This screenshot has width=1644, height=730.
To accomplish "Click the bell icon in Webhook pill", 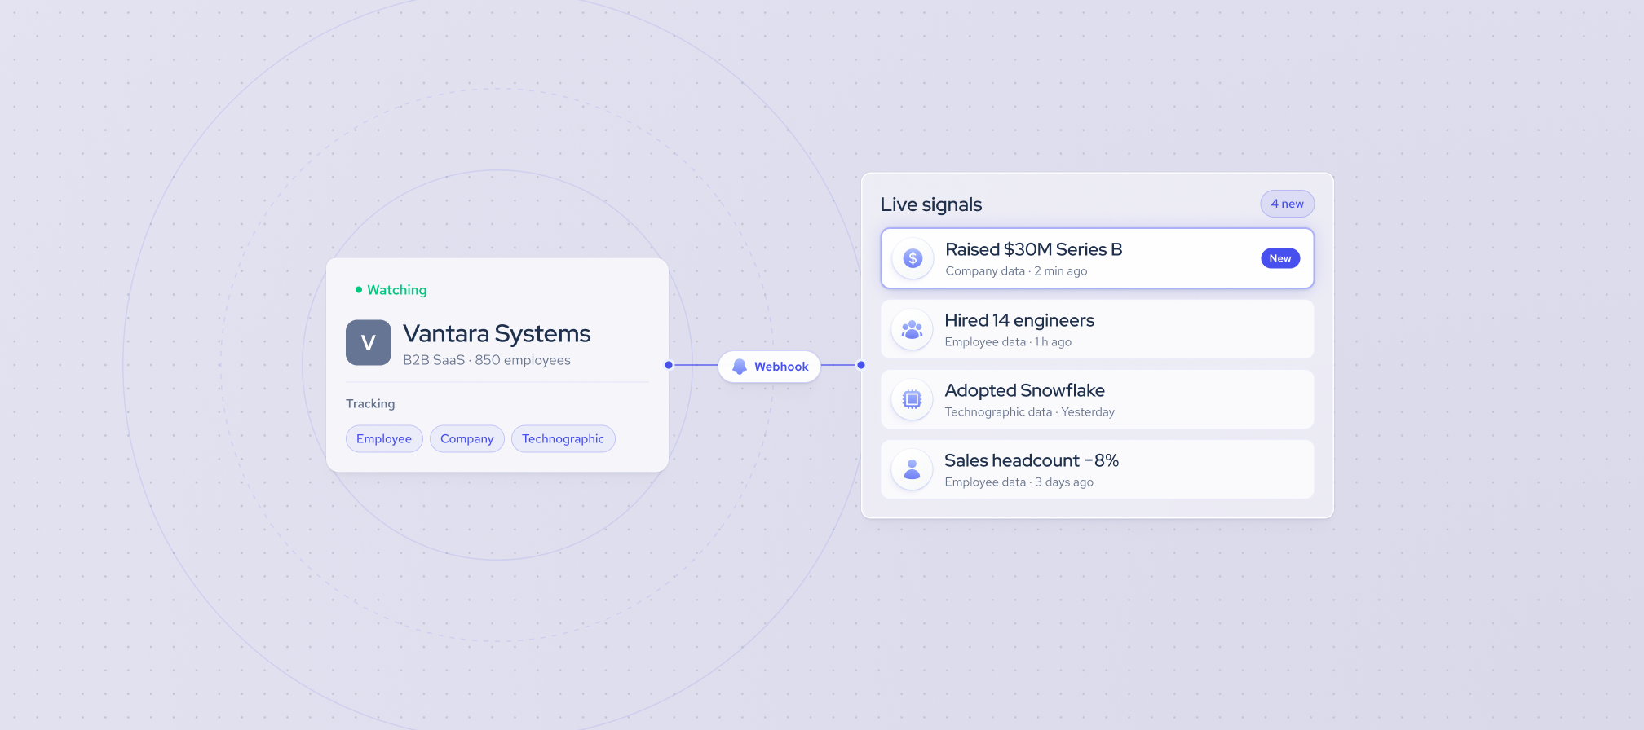I will point(740,367).
